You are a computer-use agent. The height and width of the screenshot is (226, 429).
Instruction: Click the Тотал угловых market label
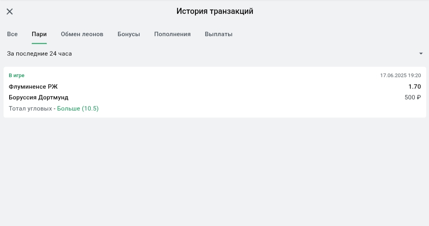pyautogui.click(x=30, y=109)
